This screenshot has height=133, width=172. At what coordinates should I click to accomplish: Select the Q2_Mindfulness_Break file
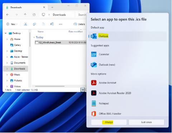pyautogui.click(x=50, y=43)
